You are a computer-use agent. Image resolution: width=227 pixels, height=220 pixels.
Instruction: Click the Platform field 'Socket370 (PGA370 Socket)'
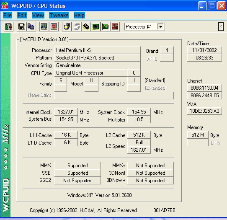point(97,58)
